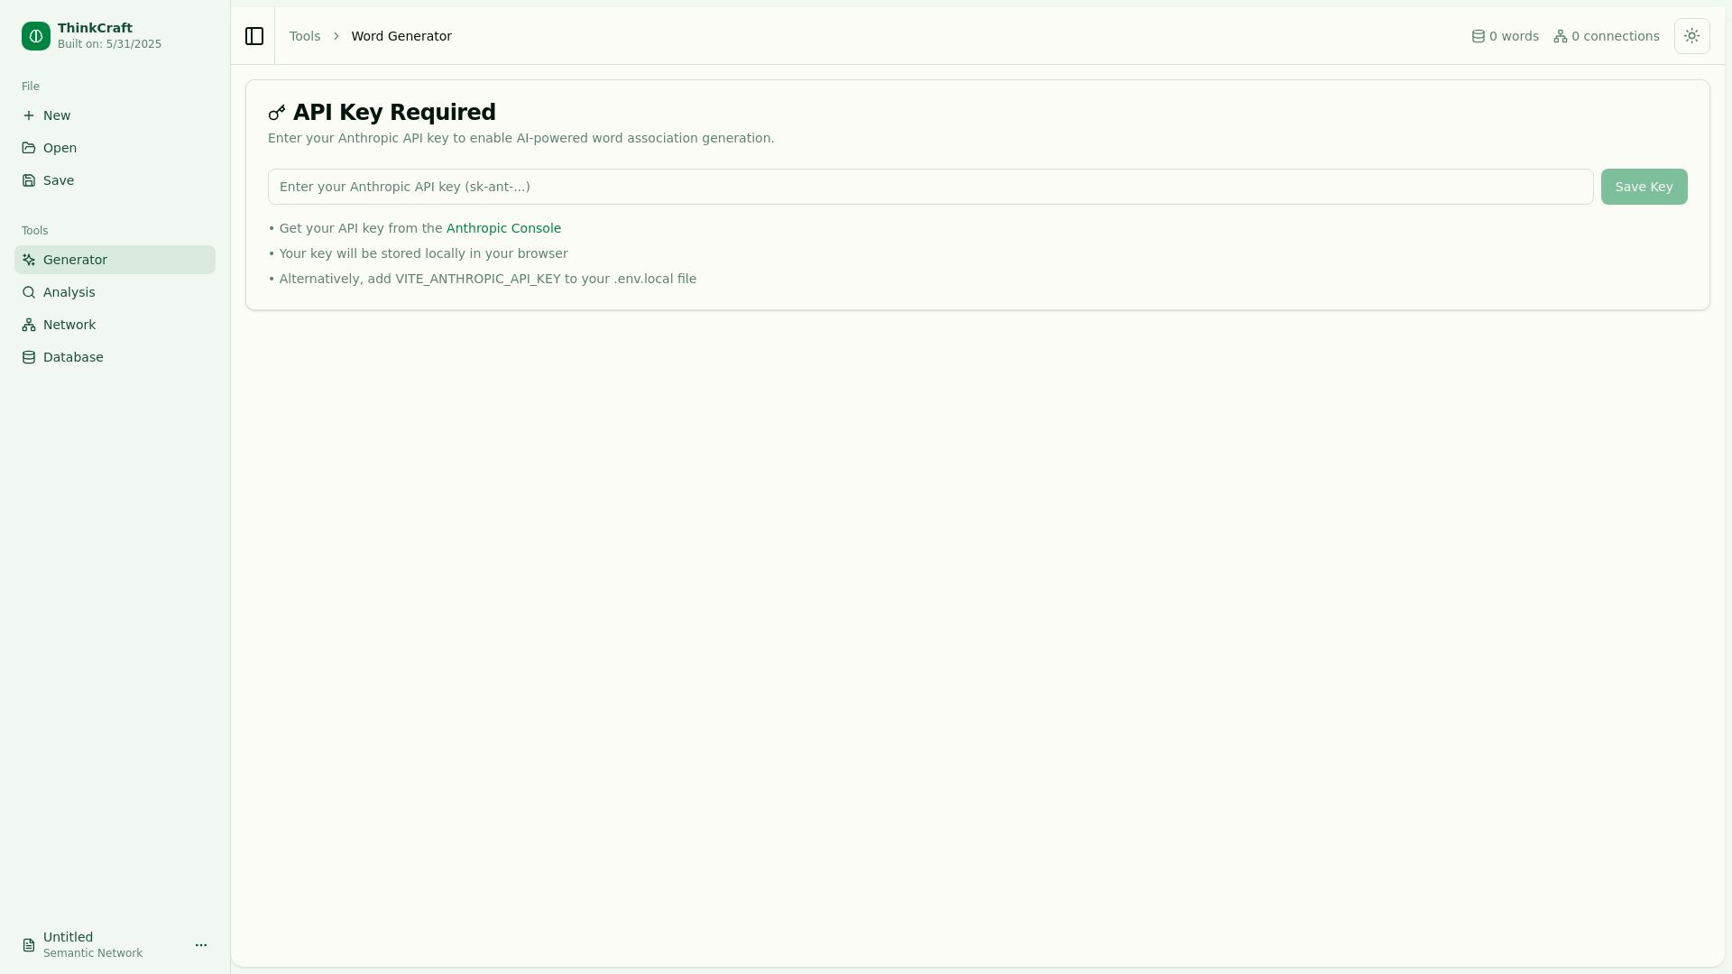Select New in the File section
Viewport: 1732px width, 974px height.
(x=115, y=115)
